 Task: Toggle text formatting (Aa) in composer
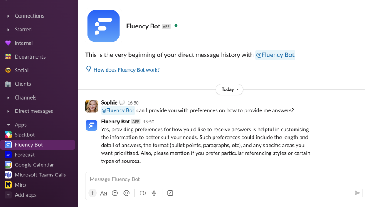tap(104, 193)
